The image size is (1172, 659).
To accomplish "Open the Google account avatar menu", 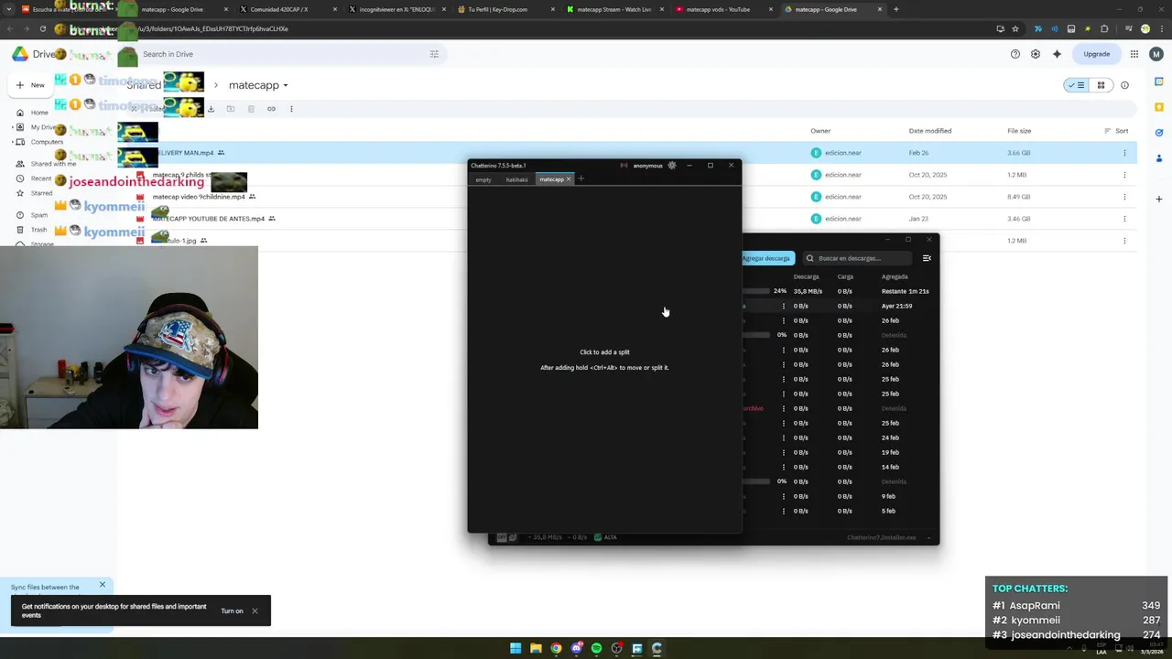I will coord(1157,54).
